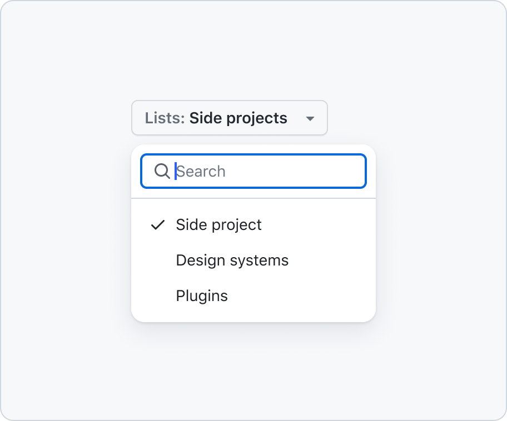Click the magnifying glass search icon
The width and height of the screenshot is (507, 421).
(x=162, y=171)
